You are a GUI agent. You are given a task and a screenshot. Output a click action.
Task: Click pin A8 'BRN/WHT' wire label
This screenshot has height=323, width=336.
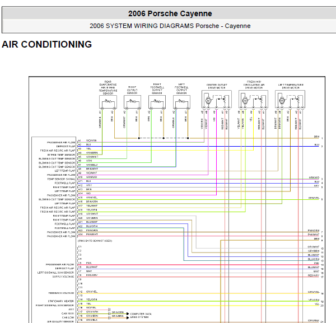(x=92, y=169)
